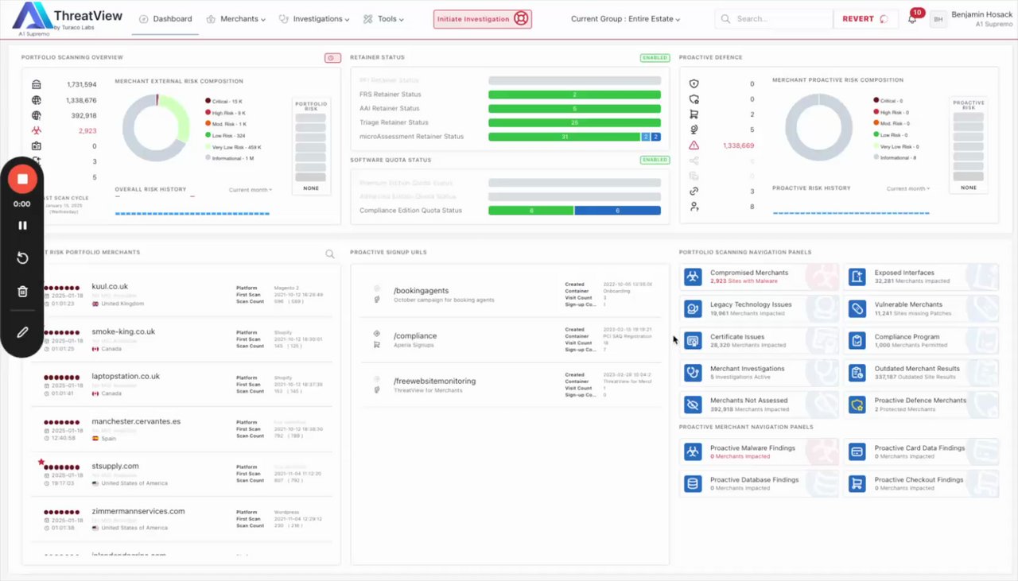The width and height of the screenshot is (1018, 581).
Task: Click the red 2,923 malware count
Action: point(87,130)
